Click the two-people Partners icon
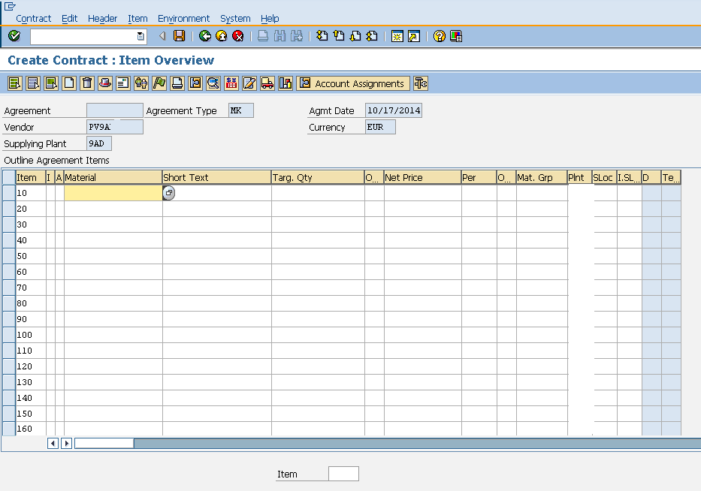 [141, 83]
